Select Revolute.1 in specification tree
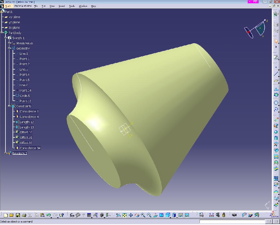This screenshot has height=225, width=280. click(20, 153)
